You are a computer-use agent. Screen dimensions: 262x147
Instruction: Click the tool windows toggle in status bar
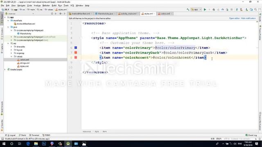(2, 139)
